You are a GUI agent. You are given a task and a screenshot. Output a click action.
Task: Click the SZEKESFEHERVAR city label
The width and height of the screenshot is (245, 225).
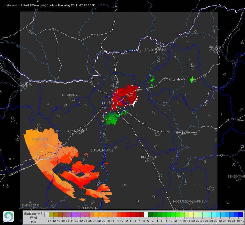point(71,131)
